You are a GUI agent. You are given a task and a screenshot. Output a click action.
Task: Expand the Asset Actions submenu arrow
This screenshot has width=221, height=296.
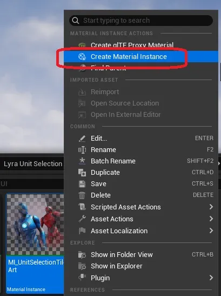[x=211, y=219]
